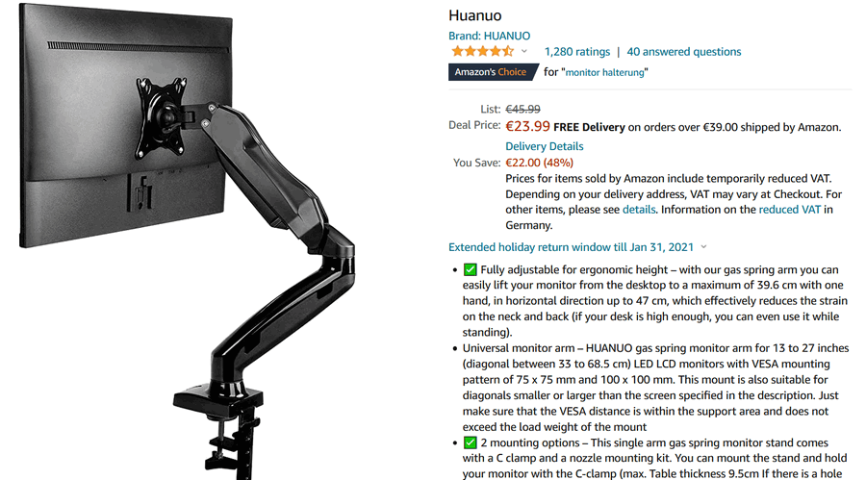Screen dimensions: 866x480
Task: Click the star rating icons
Action: tap(482, 51)
